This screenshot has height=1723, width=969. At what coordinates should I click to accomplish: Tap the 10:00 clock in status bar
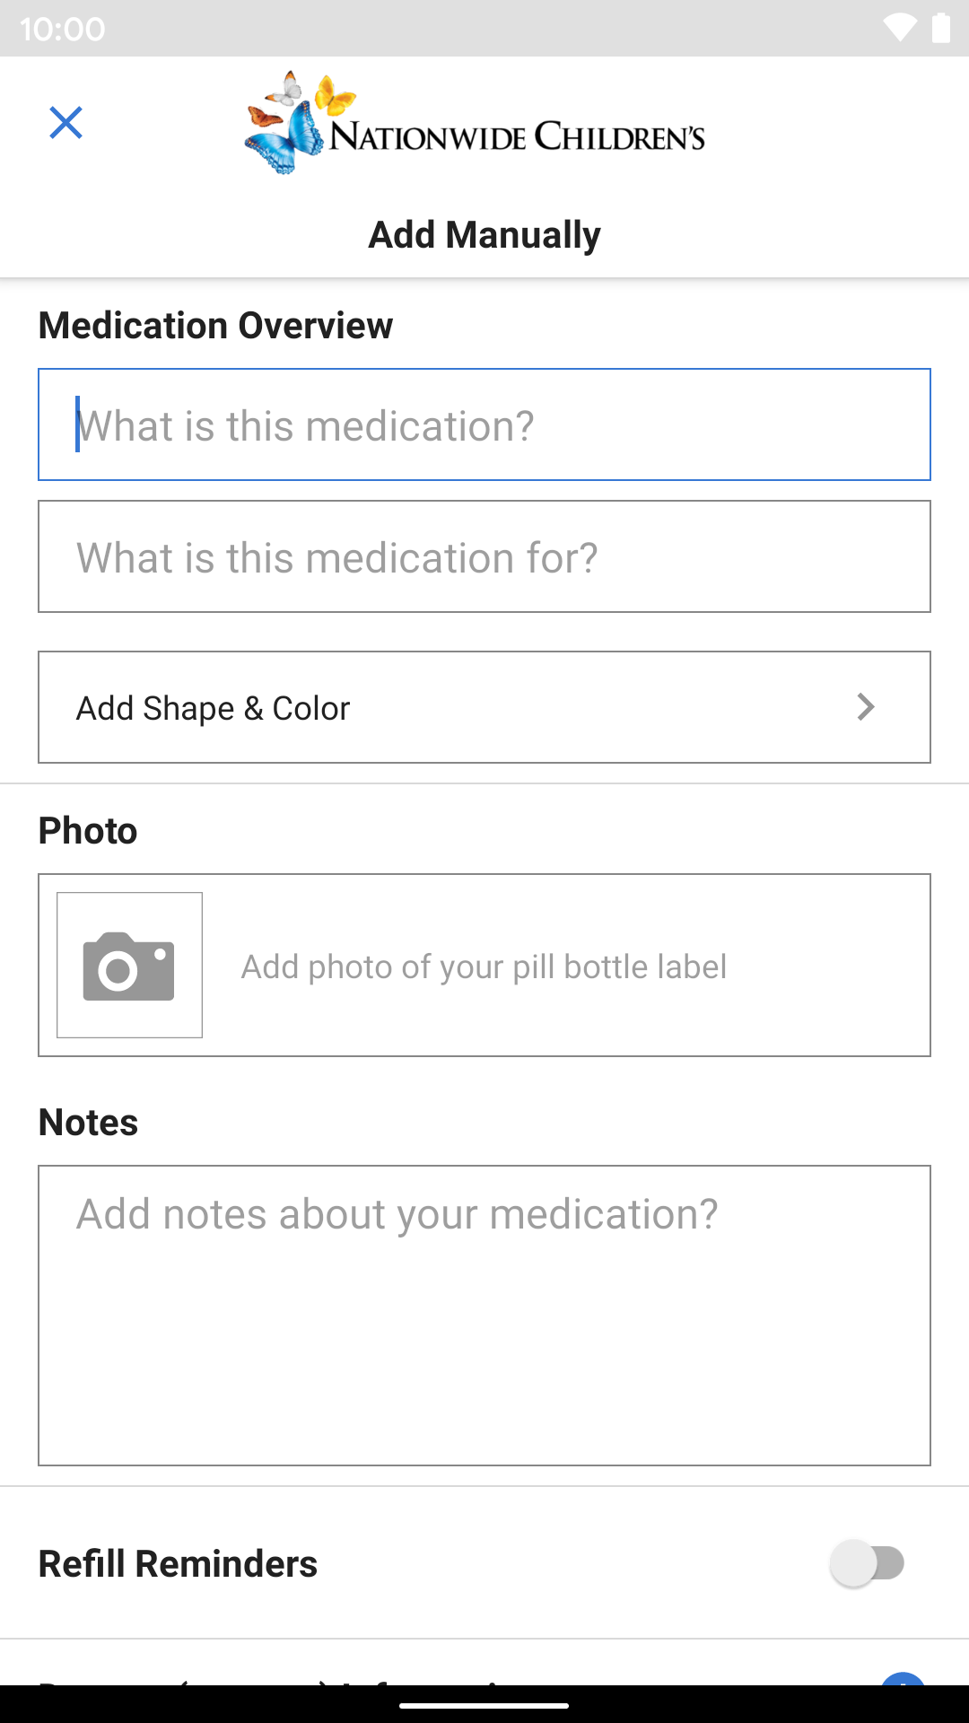(63, 29)
